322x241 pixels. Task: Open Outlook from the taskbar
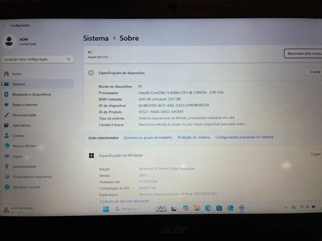click(x=230, y=208)
